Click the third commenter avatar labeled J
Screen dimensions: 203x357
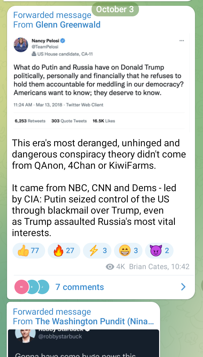43,287
